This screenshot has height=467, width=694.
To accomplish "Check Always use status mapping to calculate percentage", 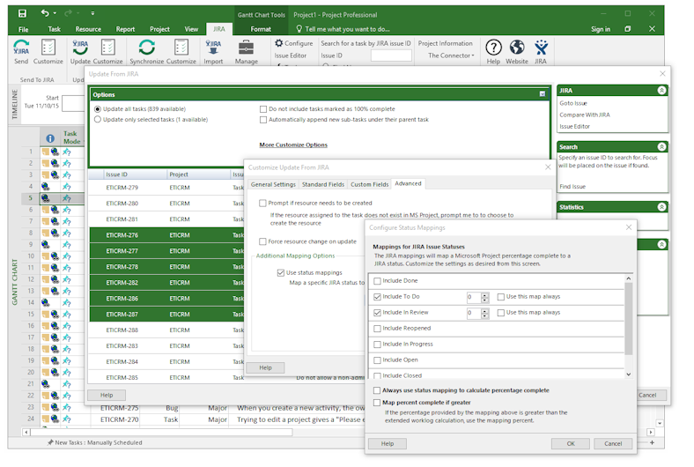I will 377,390.
